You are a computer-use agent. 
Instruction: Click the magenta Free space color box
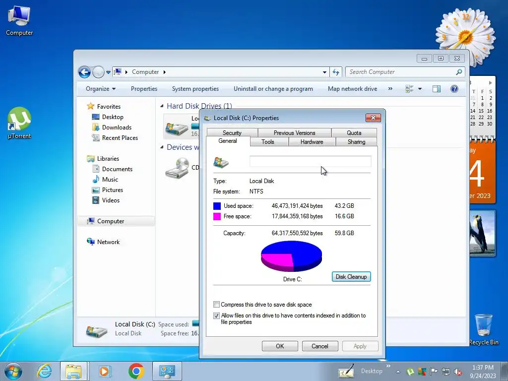217,216
